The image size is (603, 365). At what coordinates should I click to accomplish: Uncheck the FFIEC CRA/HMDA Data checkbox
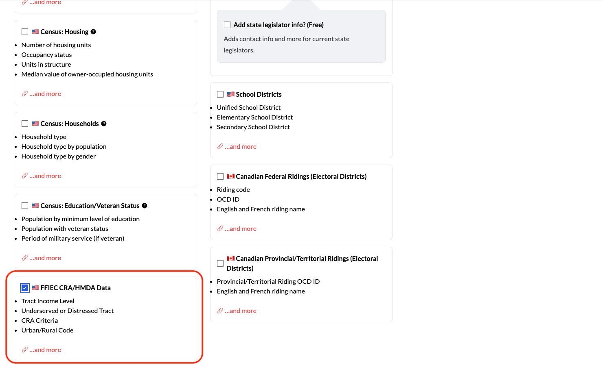25,287
